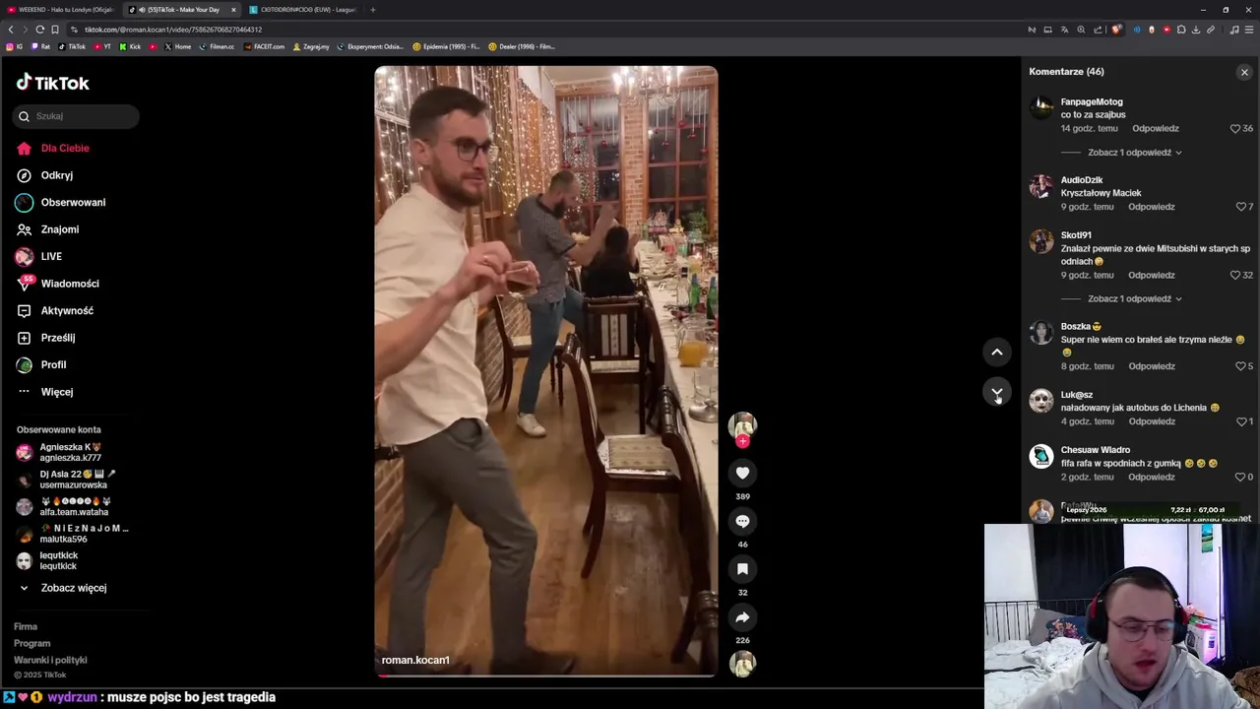The height and width of the screenshot is (709, 1260).
Task: Reply to Chesuaw Wladro's comment
Action: click(1152, 477)
